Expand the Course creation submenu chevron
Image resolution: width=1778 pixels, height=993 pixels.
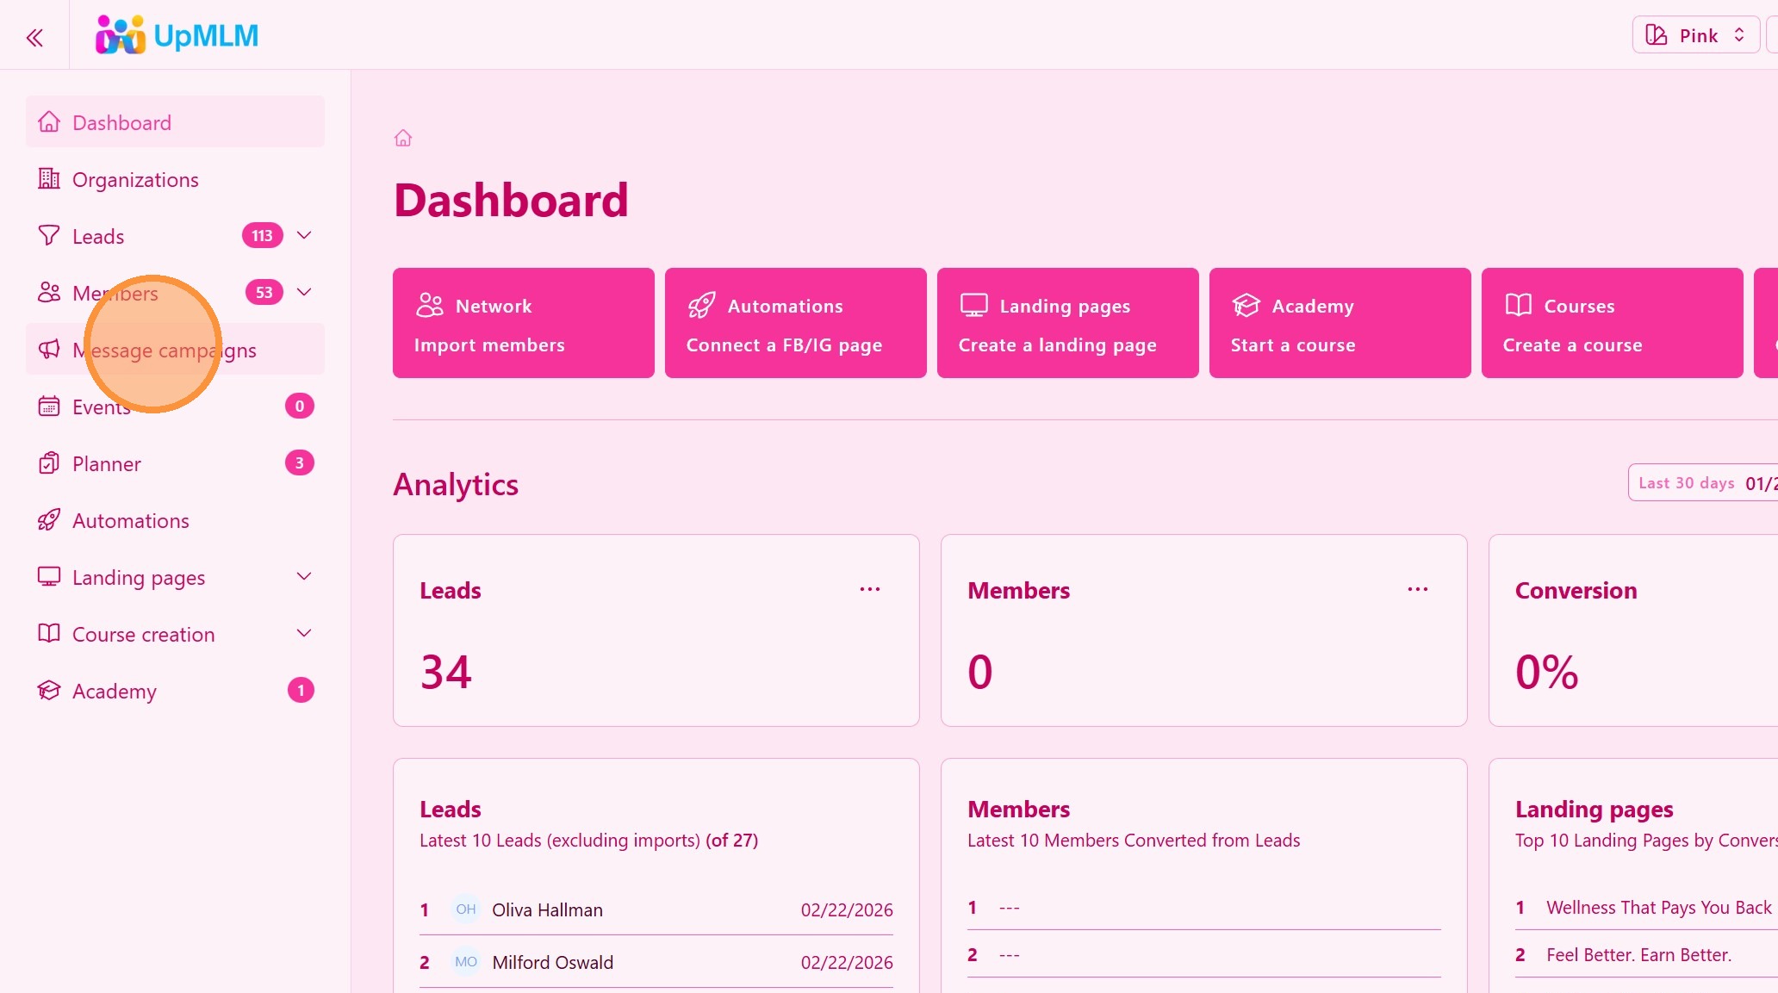pyautogui.click(x=304, y=633)
